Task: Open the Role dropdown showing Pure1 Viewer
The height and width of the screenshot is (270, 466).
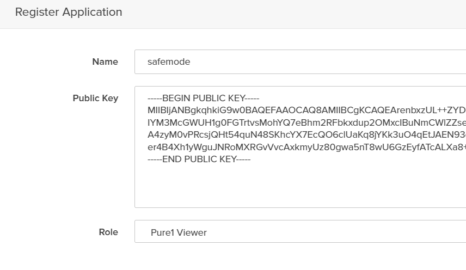Action: (300, 232)
